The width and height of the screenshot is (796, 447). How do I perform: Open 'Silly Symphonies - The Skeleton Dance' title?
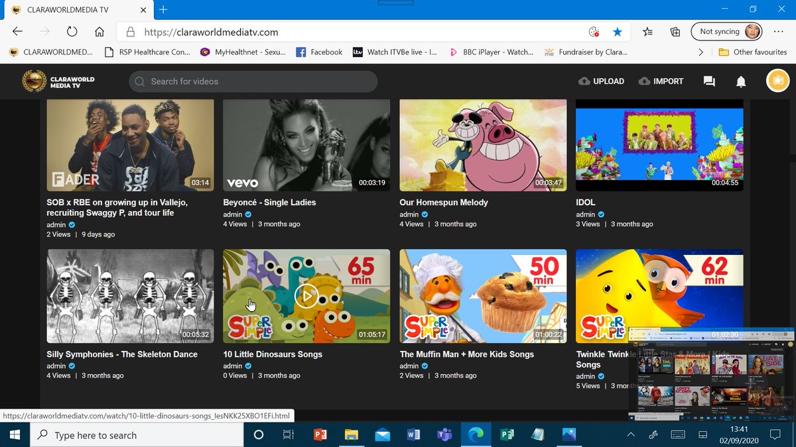pos(122,354)
